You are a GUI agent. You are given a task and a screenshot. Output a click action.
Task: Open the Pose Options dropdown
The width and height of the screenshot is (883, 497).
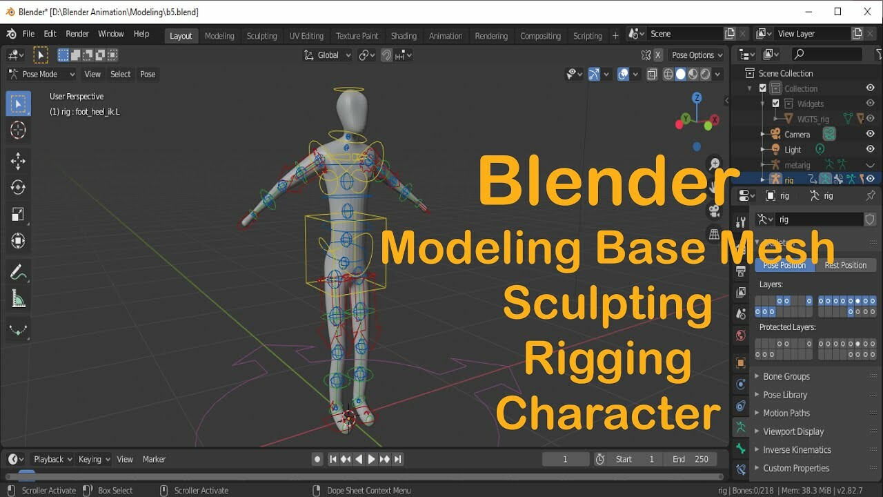[697, 55]
